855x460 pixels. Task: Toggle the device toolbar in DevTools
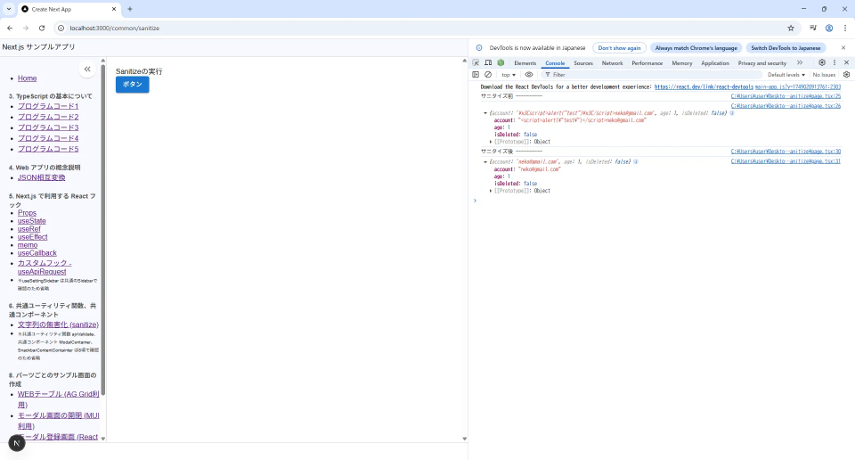(x=488, y=62)
